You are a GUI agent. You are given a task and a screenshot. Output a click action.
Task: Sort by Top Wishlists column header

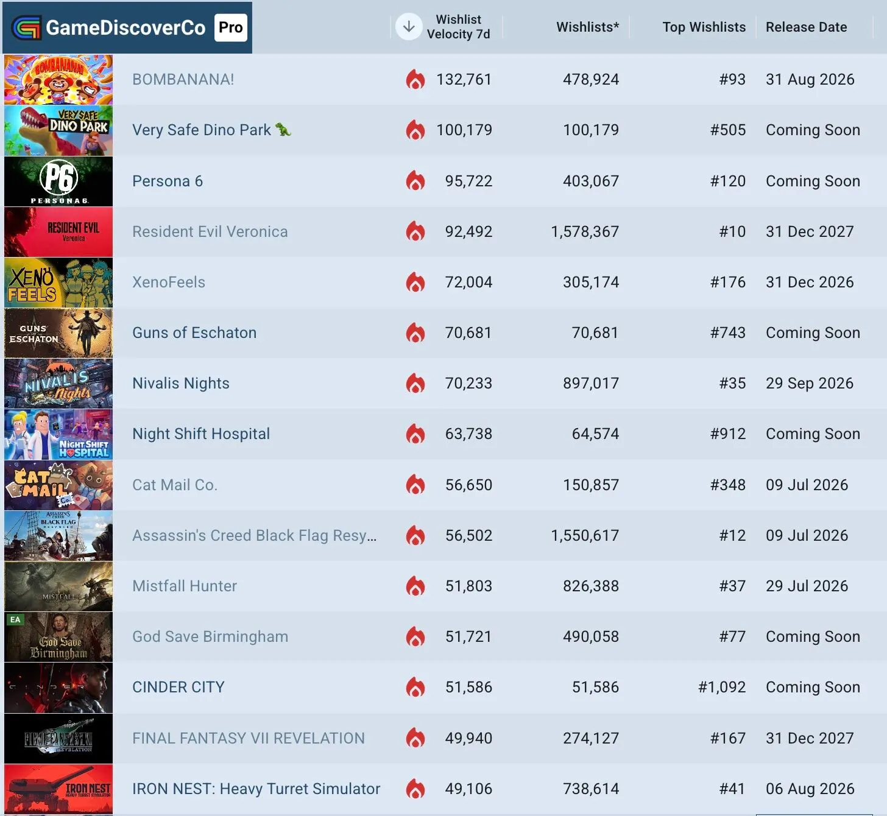click(x=704, y=27)
